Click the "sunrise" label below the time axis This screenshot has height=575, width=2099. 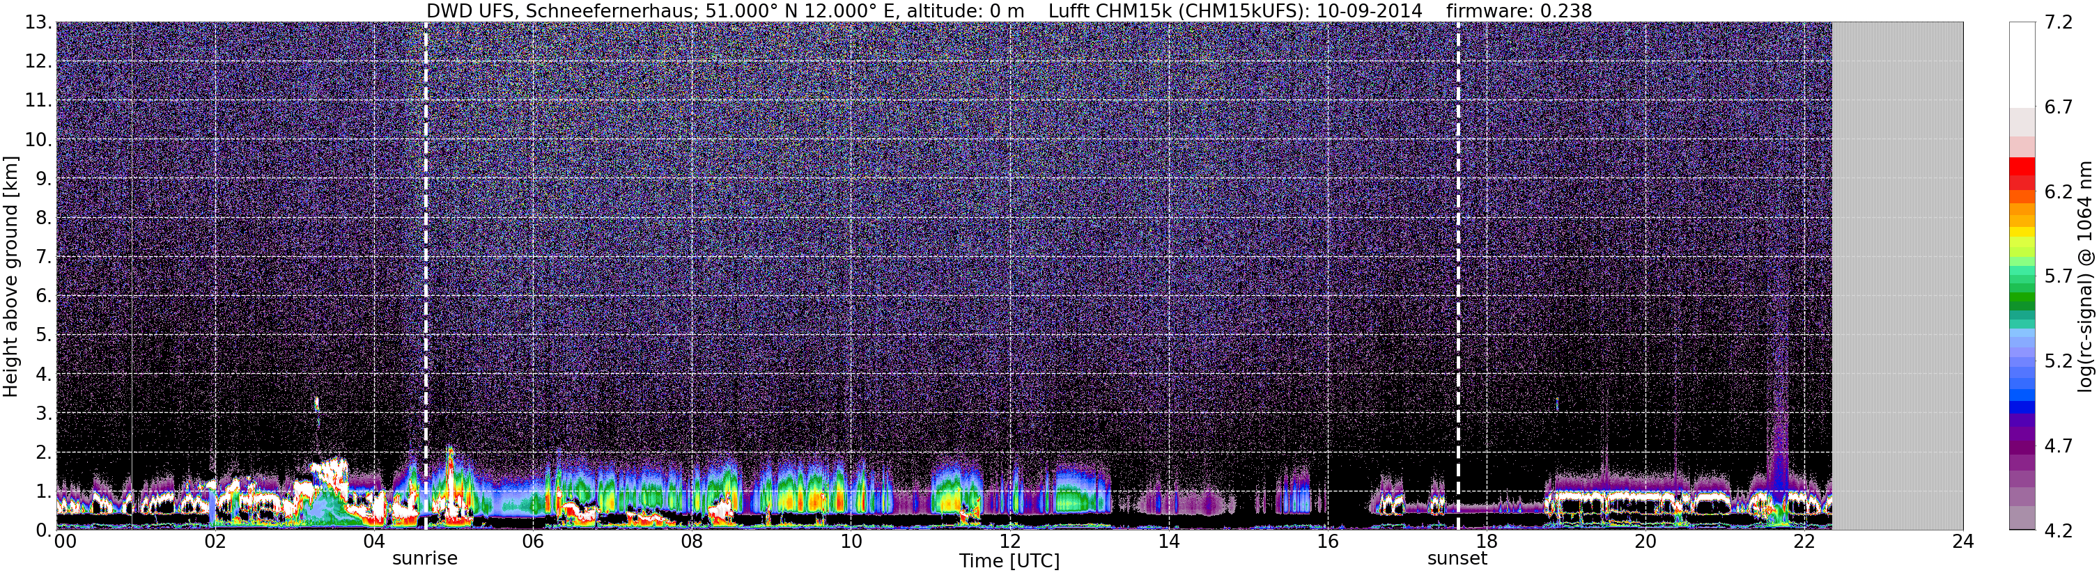(x=424, y=559)
